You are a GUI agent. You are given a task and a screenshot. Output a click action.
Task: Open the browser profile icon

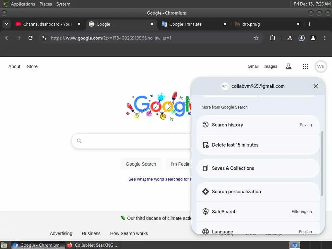tap(313, 38)
